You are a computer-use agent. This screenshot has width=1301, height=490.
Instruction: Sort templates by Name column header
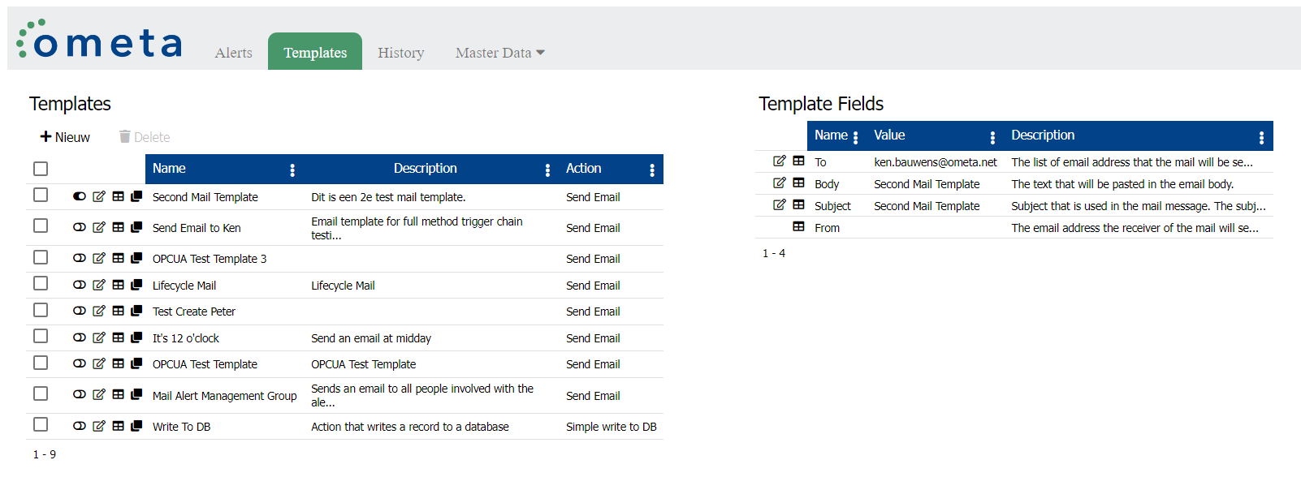[x=169, y=168]
